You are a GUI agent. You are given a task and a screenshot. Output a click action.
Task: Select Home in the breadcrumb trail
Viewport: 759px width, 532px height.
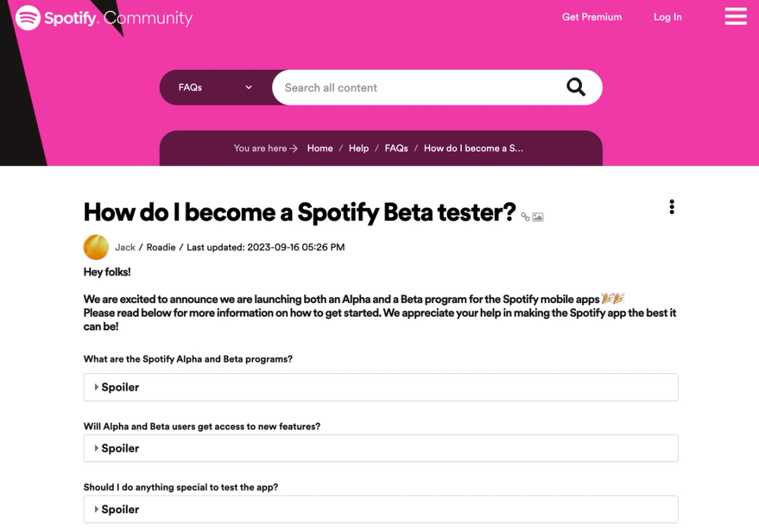pyautogui.click(x=320, y=148)
